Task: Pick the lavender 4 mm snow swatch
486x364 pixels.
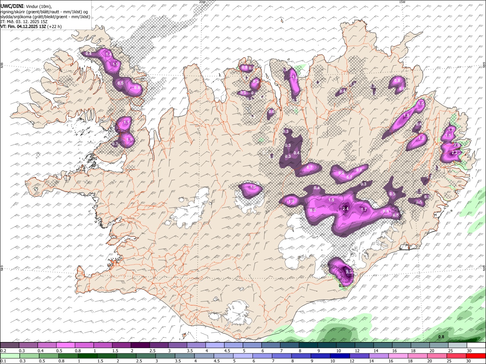Action: [215, 345]
